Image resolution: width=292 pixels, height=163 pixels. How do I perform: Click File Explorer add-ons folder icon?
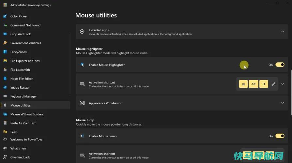tap(5, 61)
